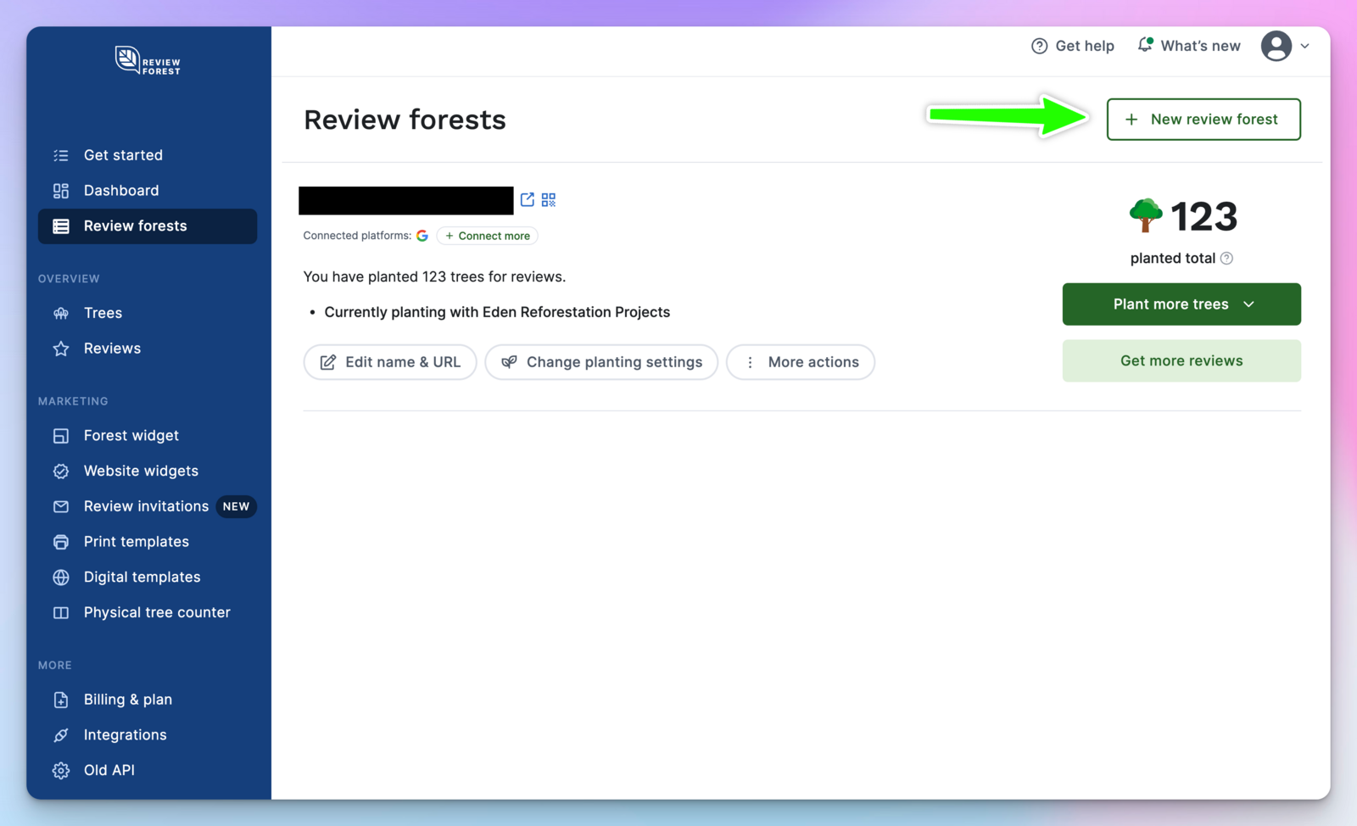The height and width of the screenshot is (826, 1357).
Task: Select Website widgets in the sidebar
Action: click(141, 471)
